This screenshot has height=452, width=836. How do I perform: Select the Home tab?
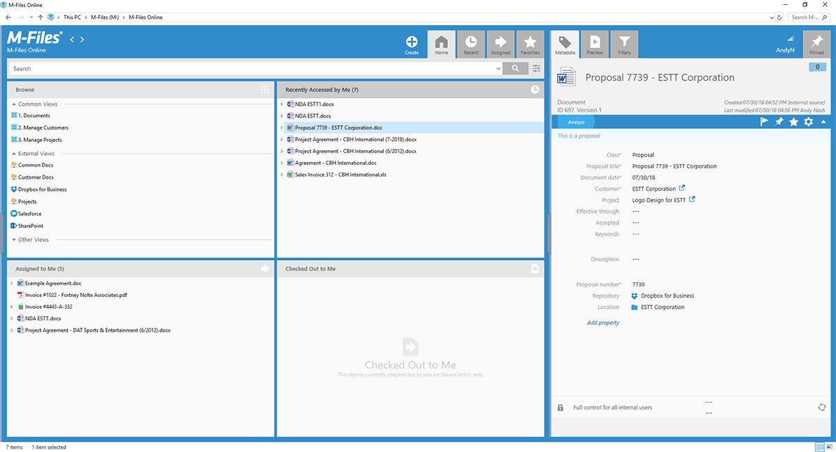tap(442, 43)
